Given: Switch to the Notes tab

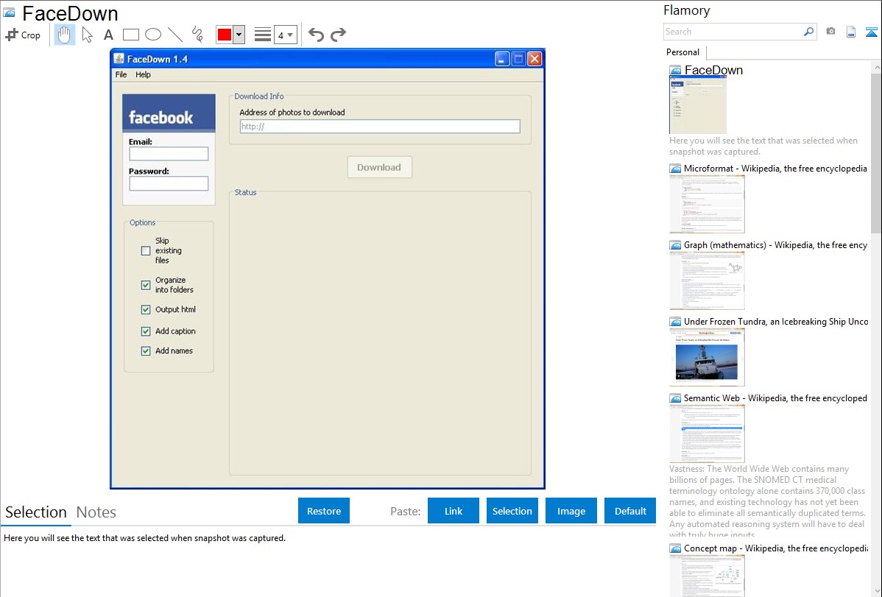Looking at the screenshot, I should coord(96,512).
